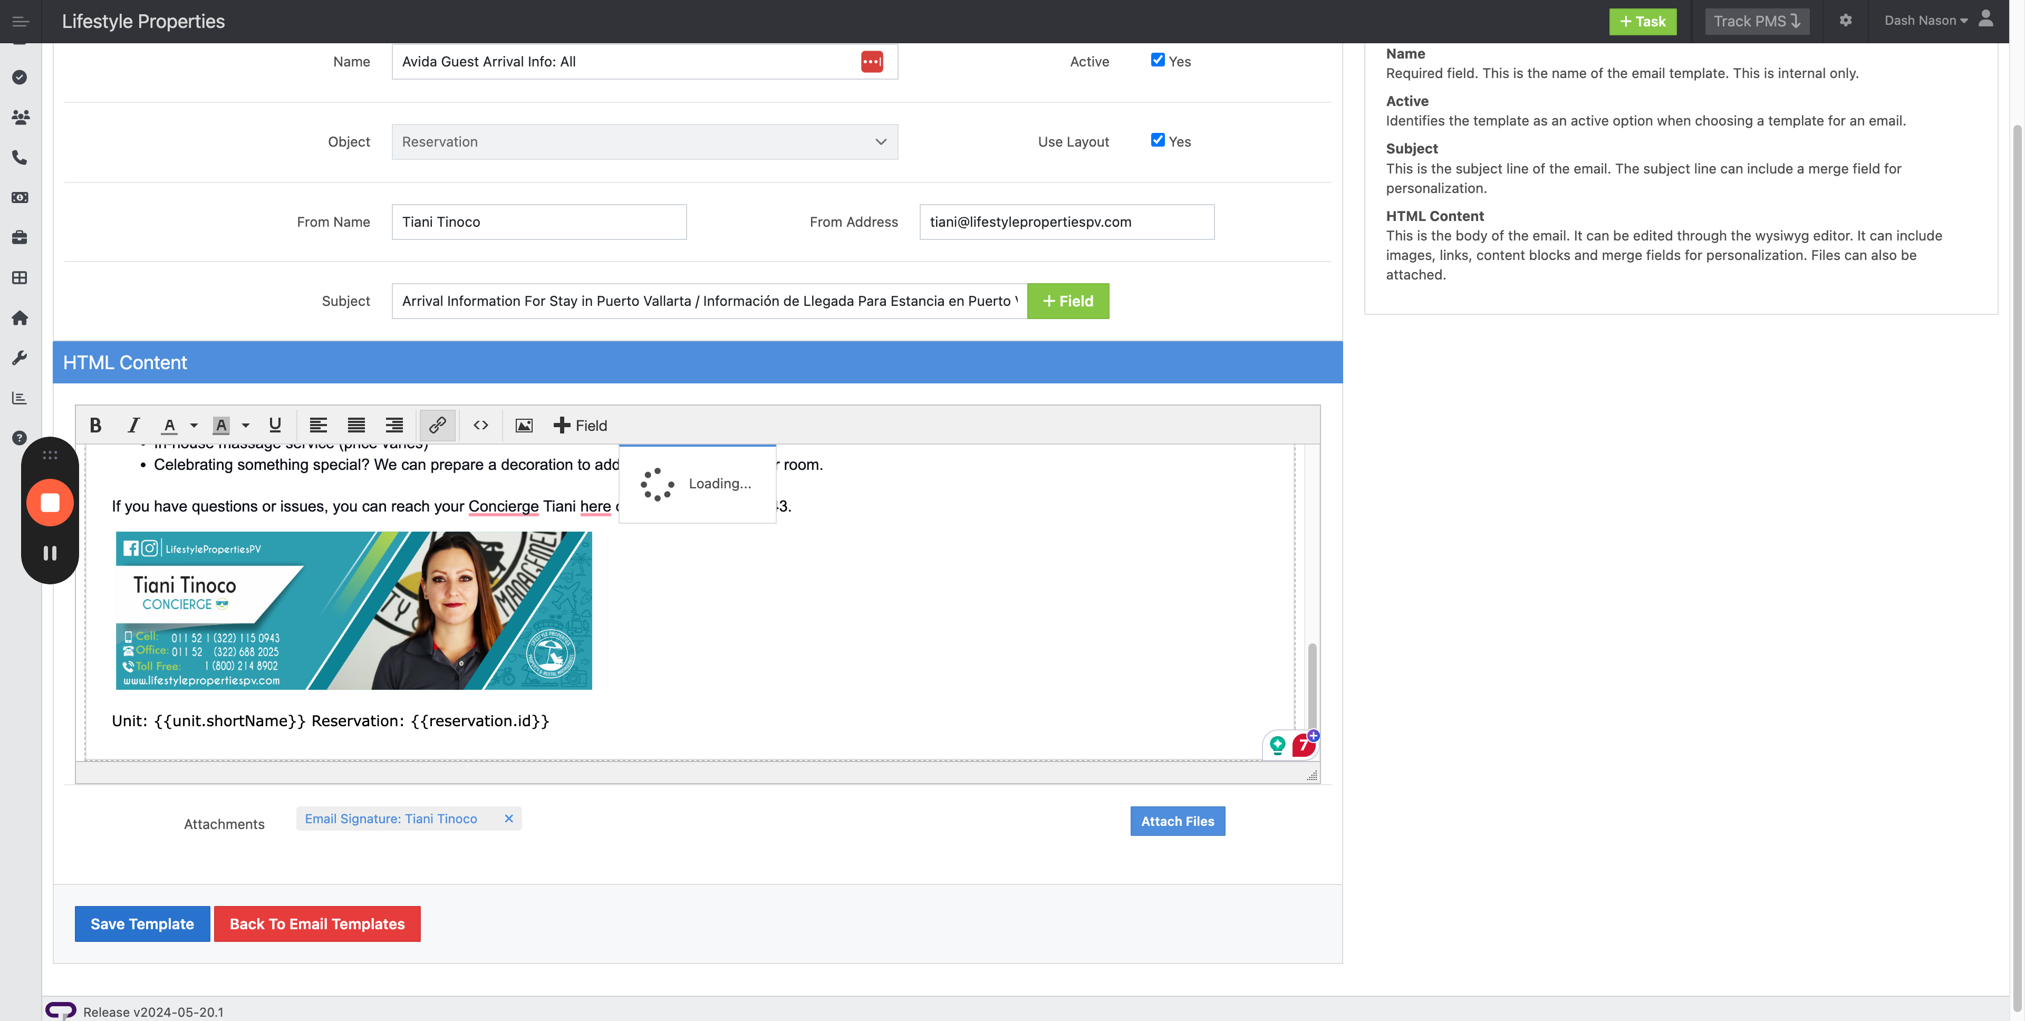Click the Lifestyle Properties title
The height and width of the screenshot is (1021, 2025).
[x=143, y=21]
